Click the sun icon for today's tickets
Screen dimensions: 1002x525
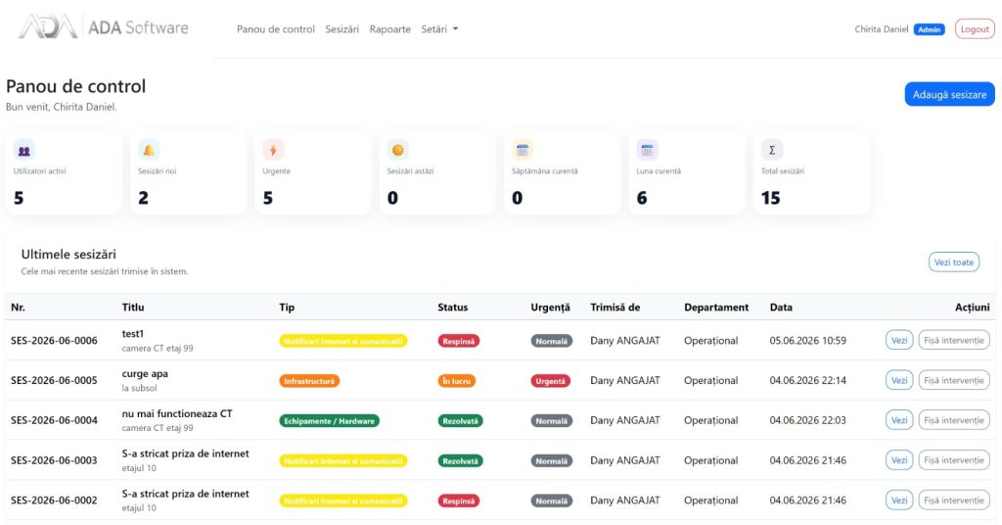398,150
